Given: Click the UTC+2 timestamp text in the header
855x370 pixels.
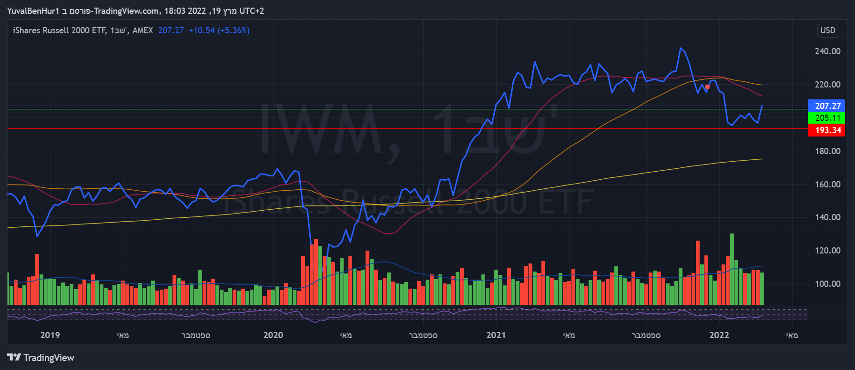Looking at the screenshot, I should coord(252,11).
